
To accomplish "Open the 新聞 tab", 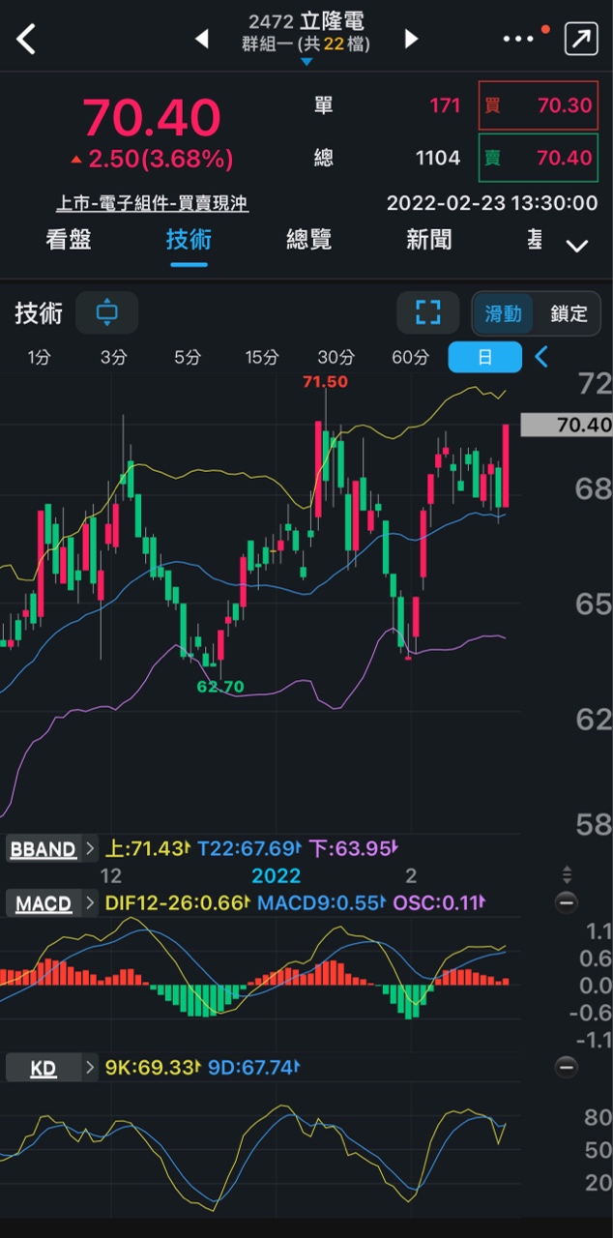I will pyautogui.click(x=428, y=240).
